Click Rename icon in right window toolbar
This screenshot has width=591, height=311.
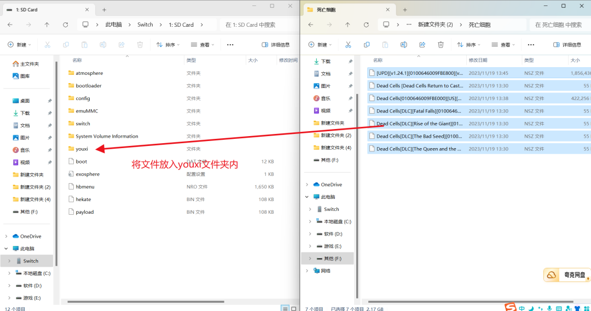(x=403, y=45)
